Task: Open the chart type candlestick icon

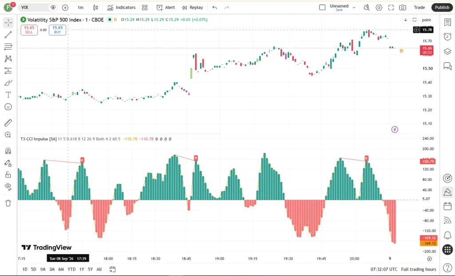Action: [96, 8]
